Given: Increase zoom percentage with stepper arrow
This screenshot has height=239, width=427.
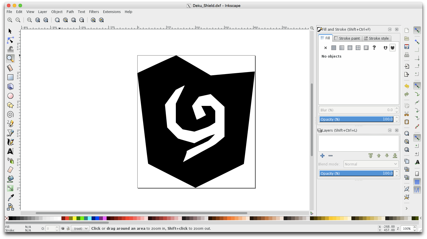Looking at the screenshot, I should coord(415,227).
